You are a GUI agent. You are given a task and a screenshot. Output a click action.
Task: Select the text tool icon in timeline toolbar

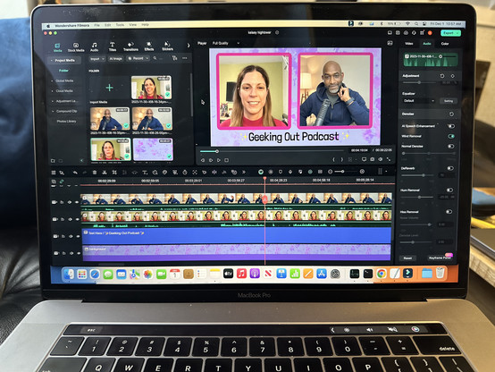click(145, 173)
